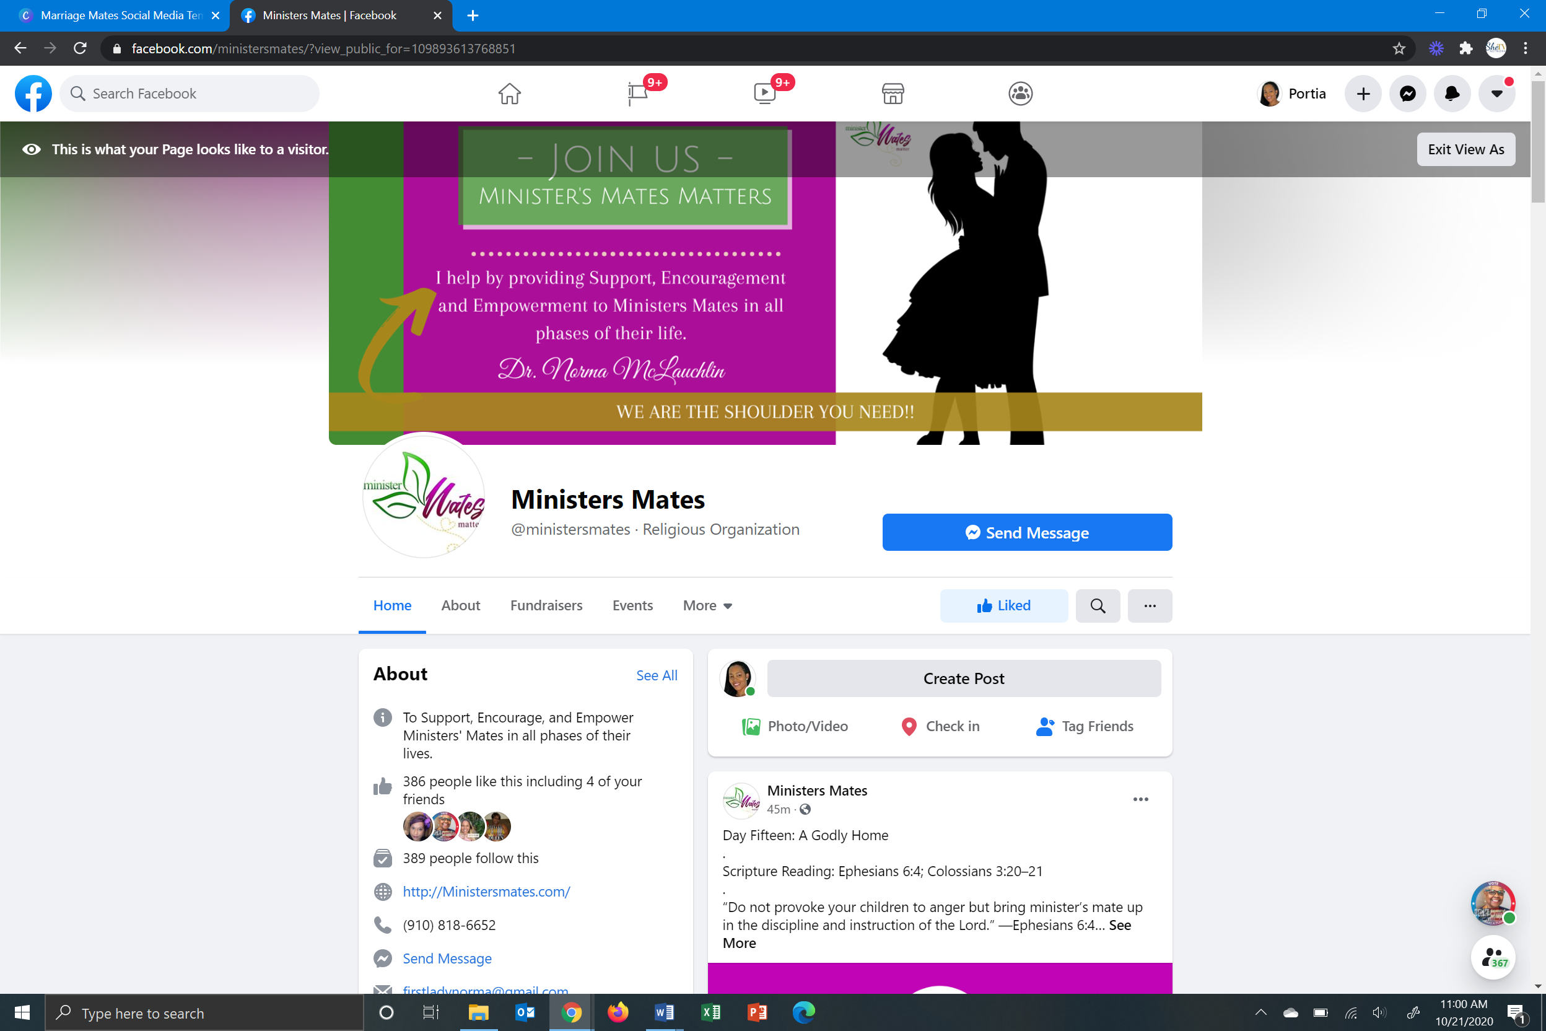This screenshot has height=1031, width=1546.
Task: Open the Watch video icon
Action: (x=764, y=94)
